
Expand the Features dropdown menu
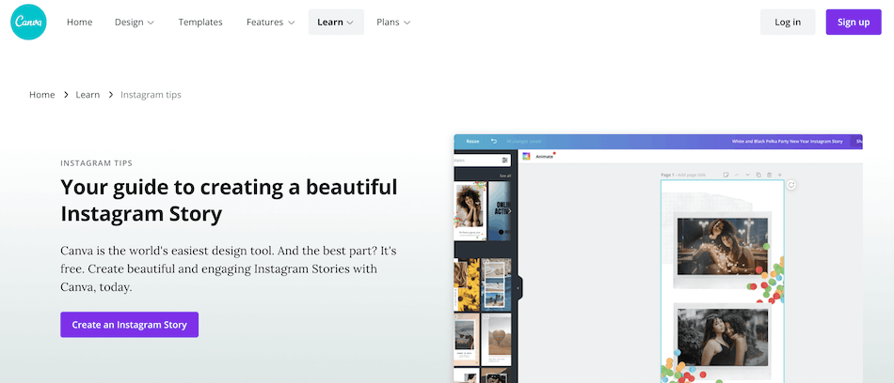tap(270, 23)
